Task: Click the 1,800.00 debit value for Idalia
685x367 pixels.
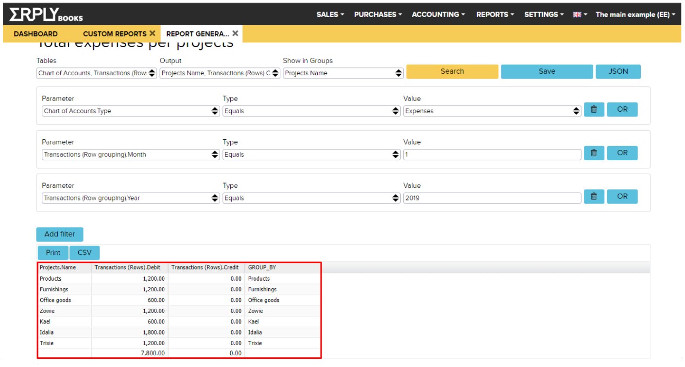Action: [154, 332]
